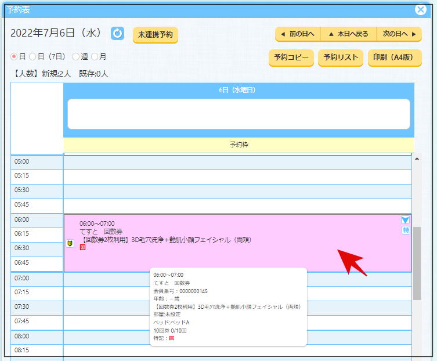Click the 予約コピー button
The height and width of the screenshot is (361, 437).
tap(291, 58)
